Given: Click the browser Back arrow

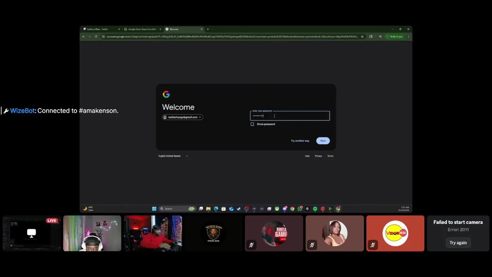Looking at the screenshot, I should (83, 37).
